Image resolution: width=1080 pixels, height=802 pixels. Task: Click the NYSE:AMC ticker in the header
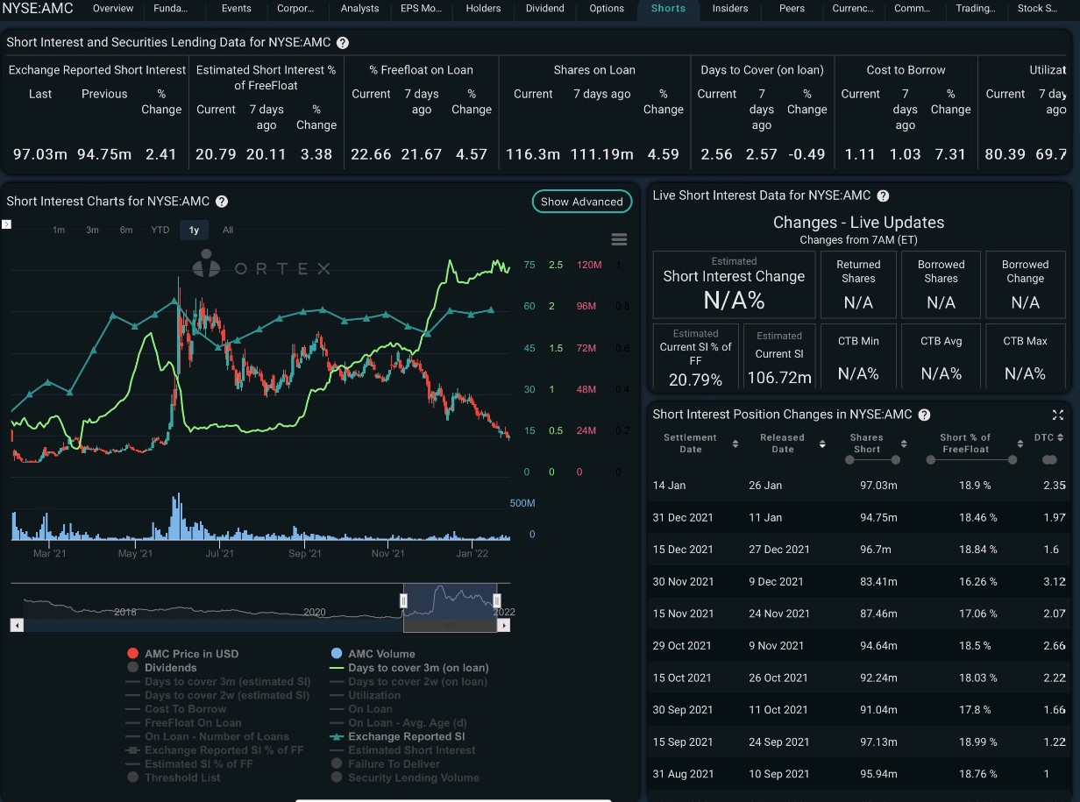coord(38,9)
